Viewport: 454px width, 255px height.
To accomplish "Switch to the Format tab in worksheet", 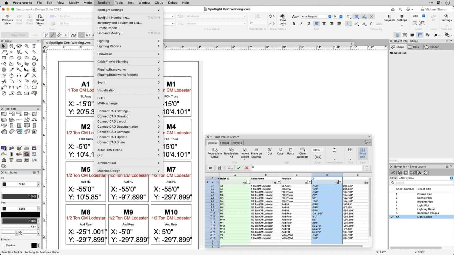I will (x=224, y=143).
